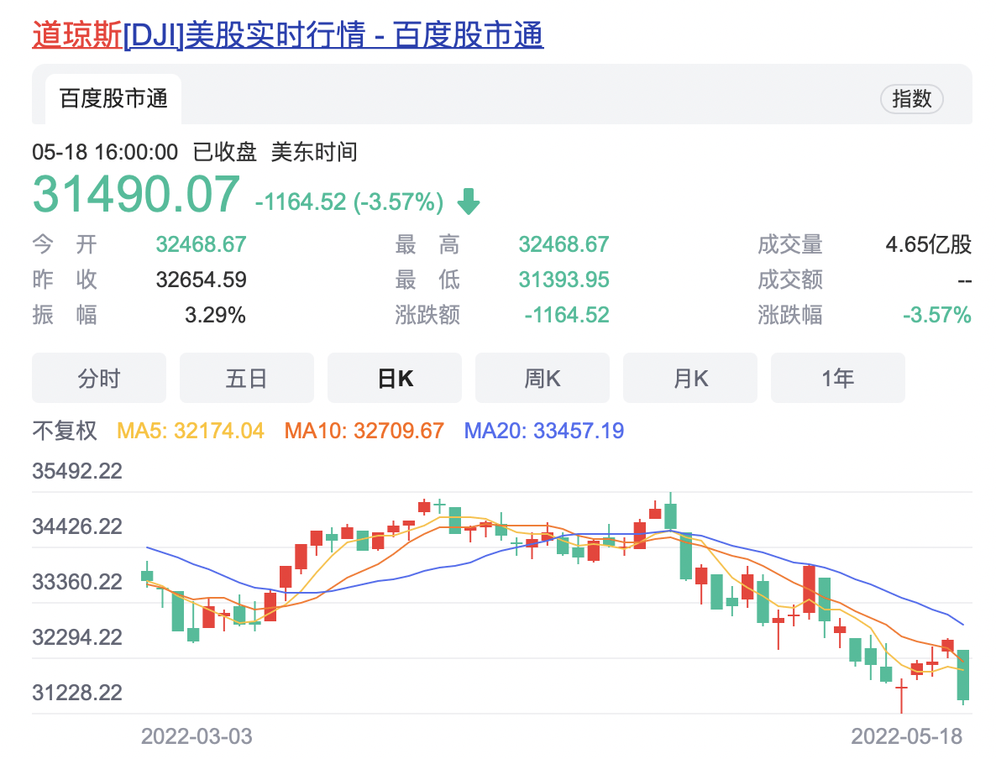Select the 日K daily candlestick view
The width and height of the screenshot is (996, 759).
click(394, 378)
